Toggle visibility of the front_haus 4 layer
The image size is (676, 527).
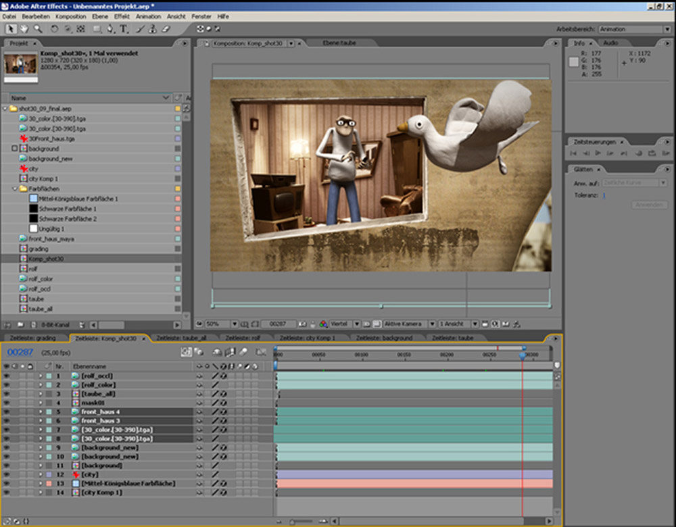(7, 411)
